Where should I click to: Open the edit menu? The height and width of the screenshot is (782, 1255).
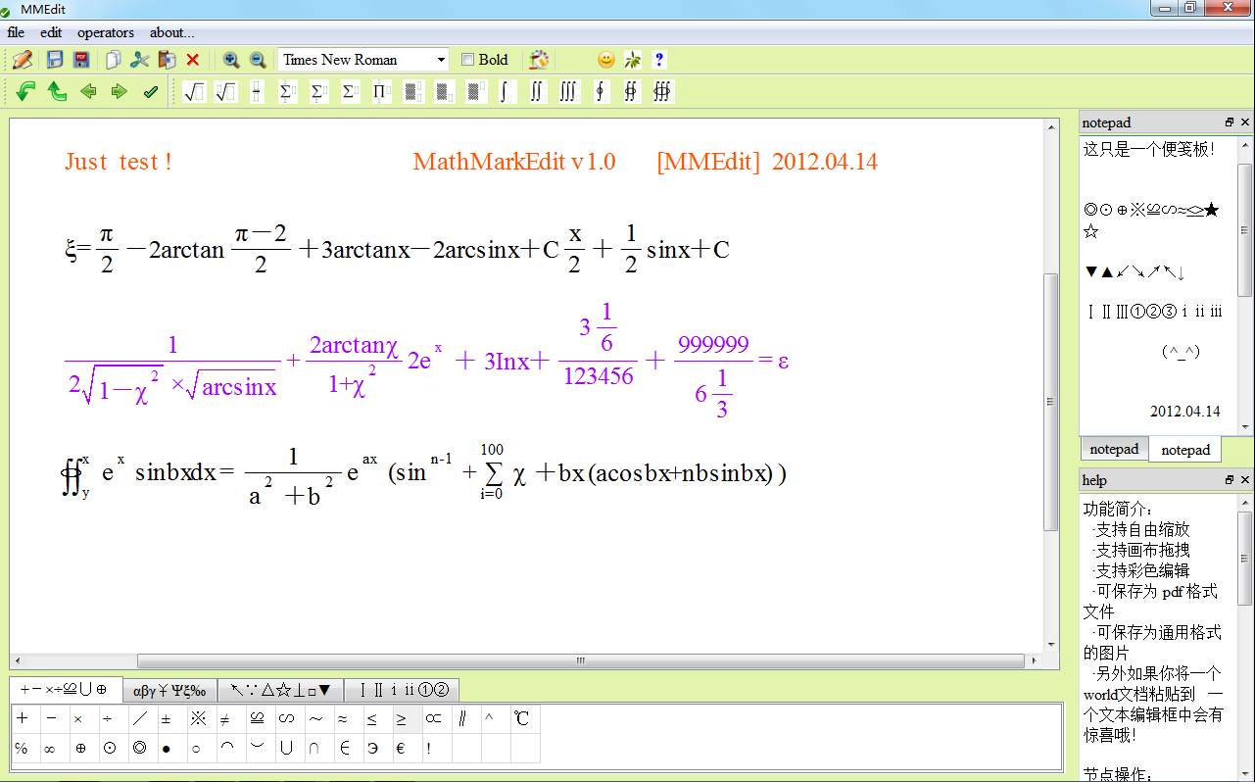point(51,32)
